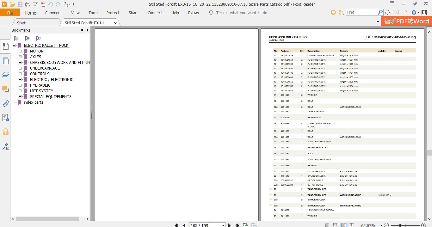The image size is (432, 227).
Task: Select the ELECTRIC / ELECTRONIC bookmark
Action: [x=52, y=80]
